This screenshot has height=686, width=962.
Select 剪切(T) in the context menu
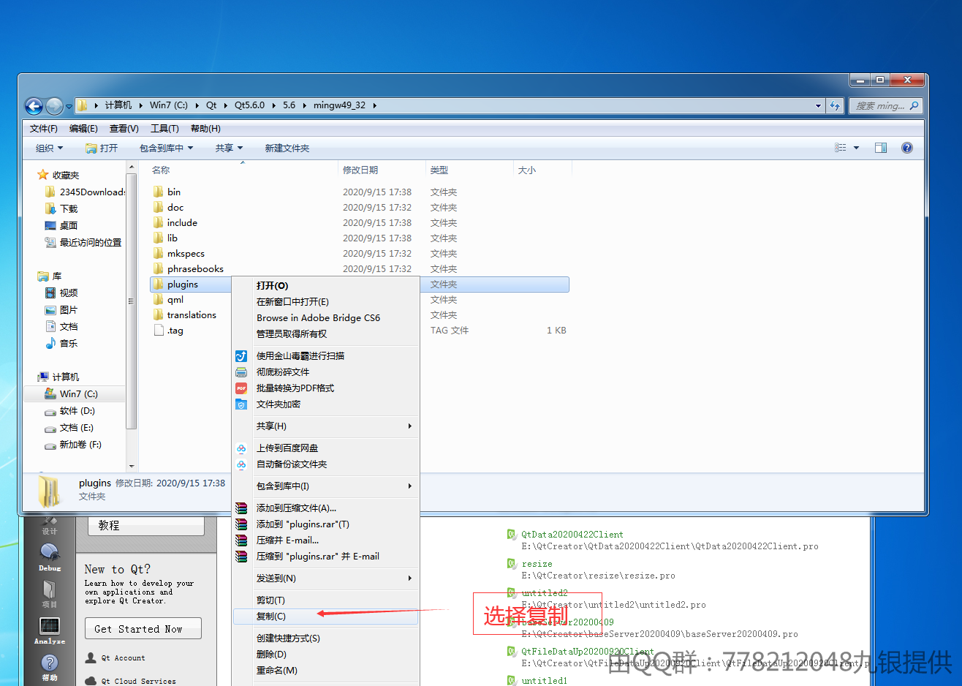[326, 600]
